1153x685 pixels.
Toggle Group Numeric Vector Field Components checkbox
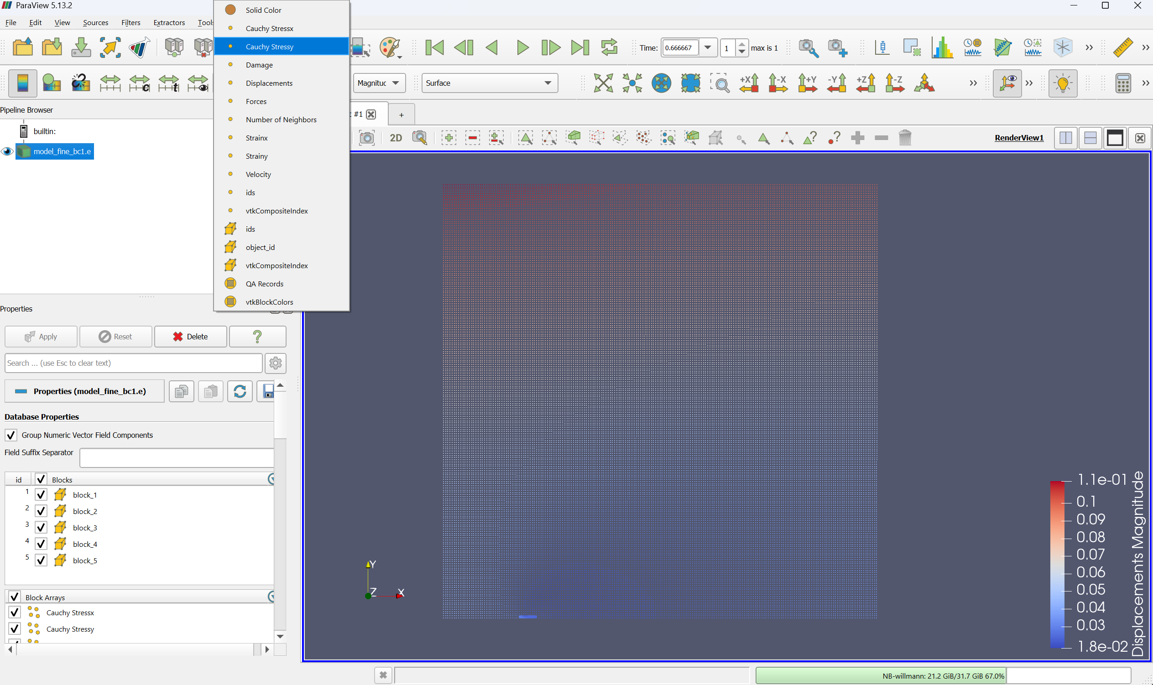tap(11, 435)
